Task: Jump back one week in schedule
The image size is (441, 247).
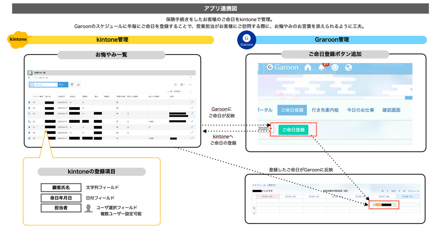Action: tap(382, 191)
